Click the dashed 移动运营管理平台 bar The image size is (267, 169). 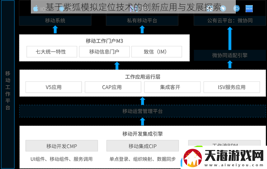point(143,111)
